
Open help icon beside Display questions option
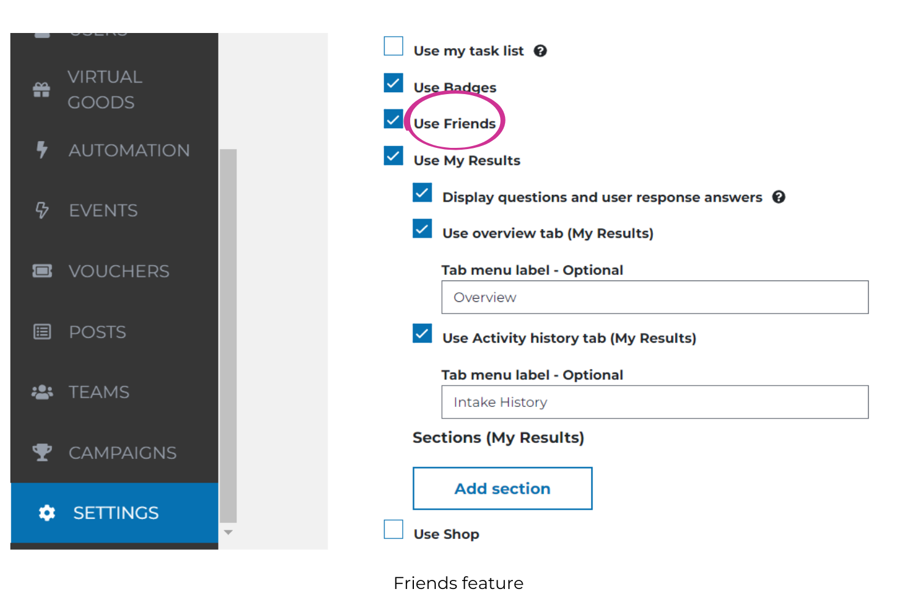click(x=779, y=197)
